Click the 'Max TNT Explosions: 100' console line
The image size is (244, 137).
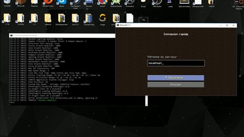click(32, 68)
